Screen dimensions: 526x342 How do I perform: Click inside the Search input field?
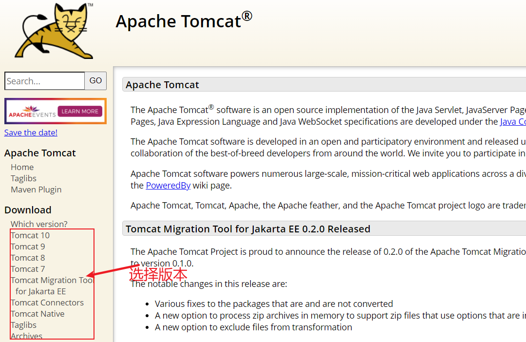pyautogui.click(x=44, y=81)
